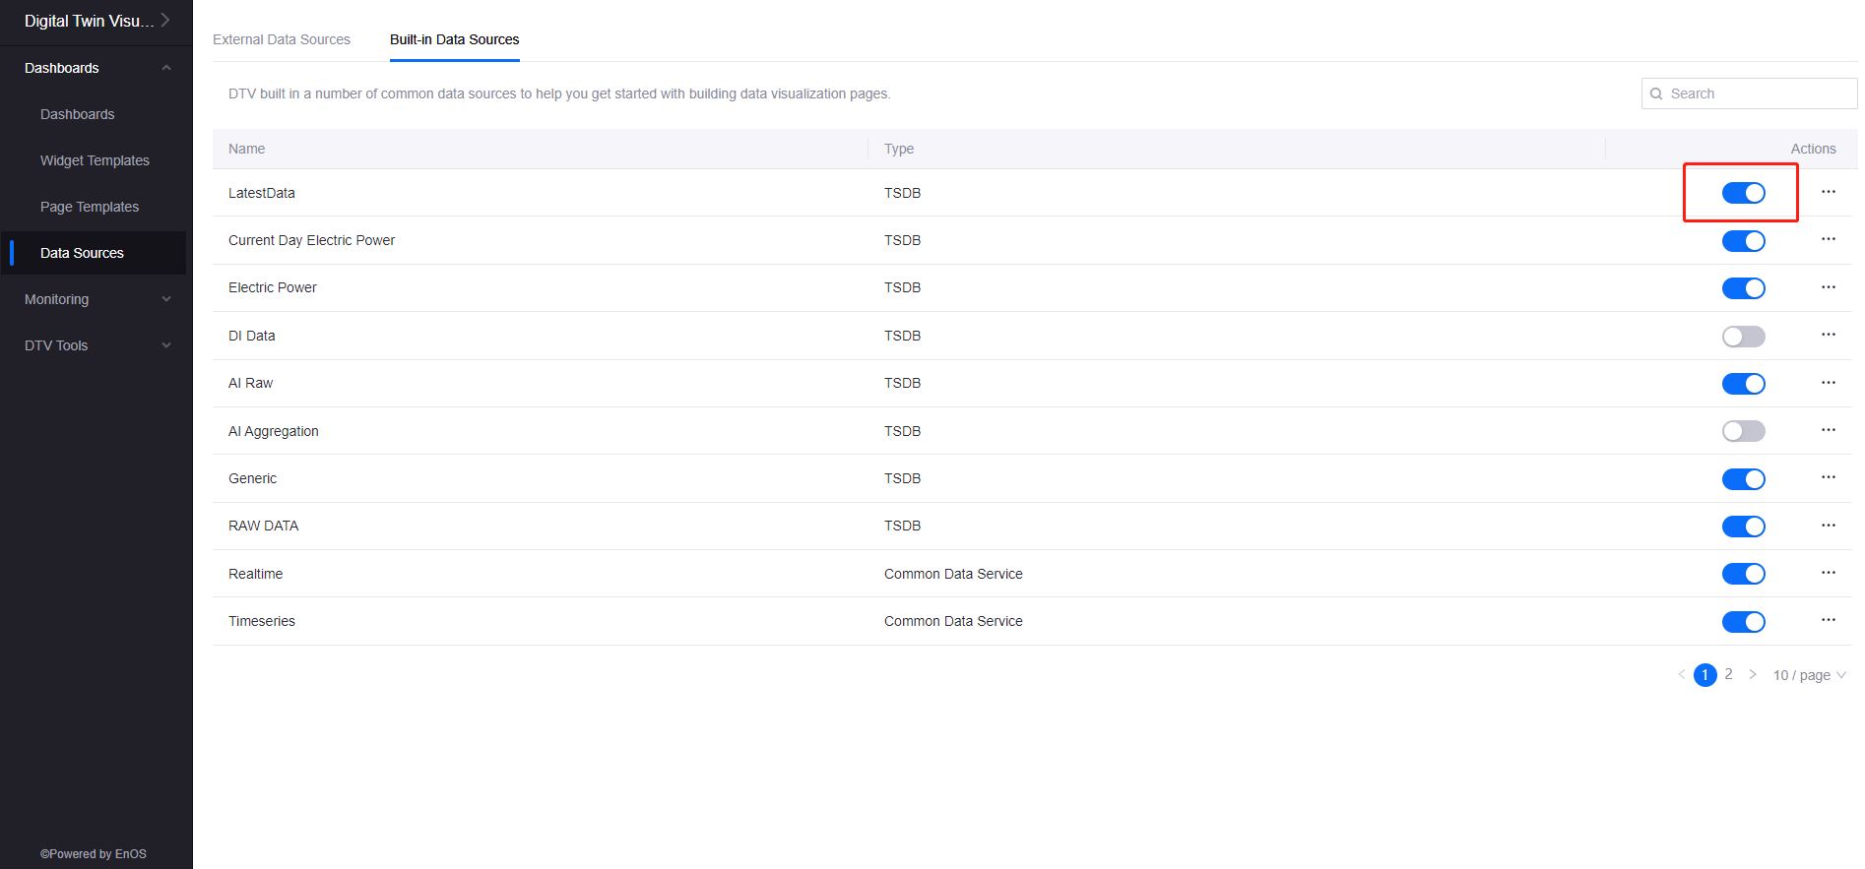Open the 10 / page size dropdown
The image size is (1865, 869).
[1809, 675]
